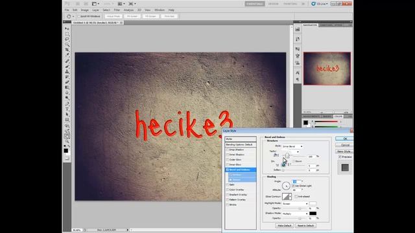Click the bevel Depth slider handle

point(287,156)
